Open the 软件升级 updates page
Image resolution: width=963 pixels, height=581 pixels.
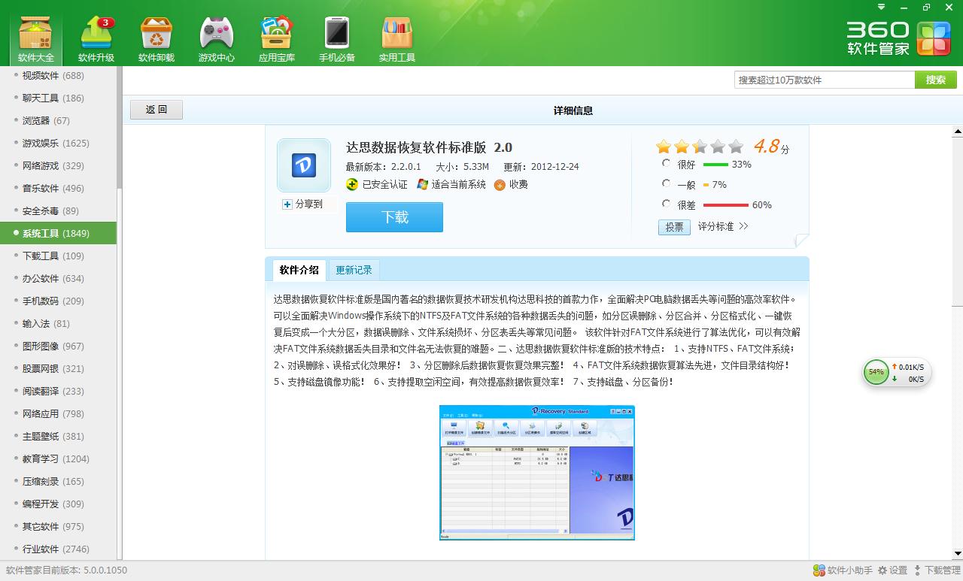coord(96,38)
